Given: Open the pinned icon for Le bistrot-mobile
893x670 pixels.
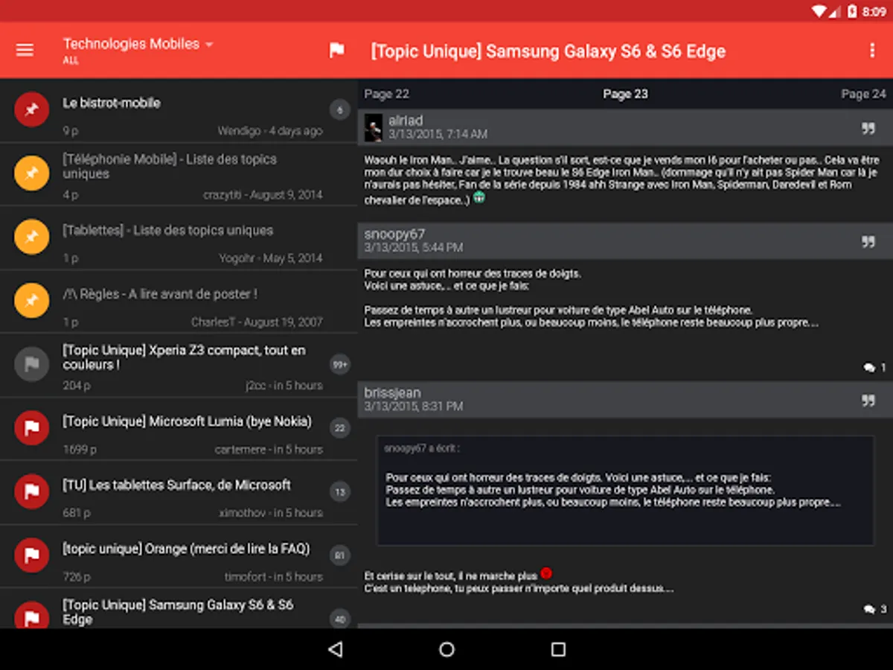Looking at the screenshot, I should pyautogui.click(x=32, y=109).
